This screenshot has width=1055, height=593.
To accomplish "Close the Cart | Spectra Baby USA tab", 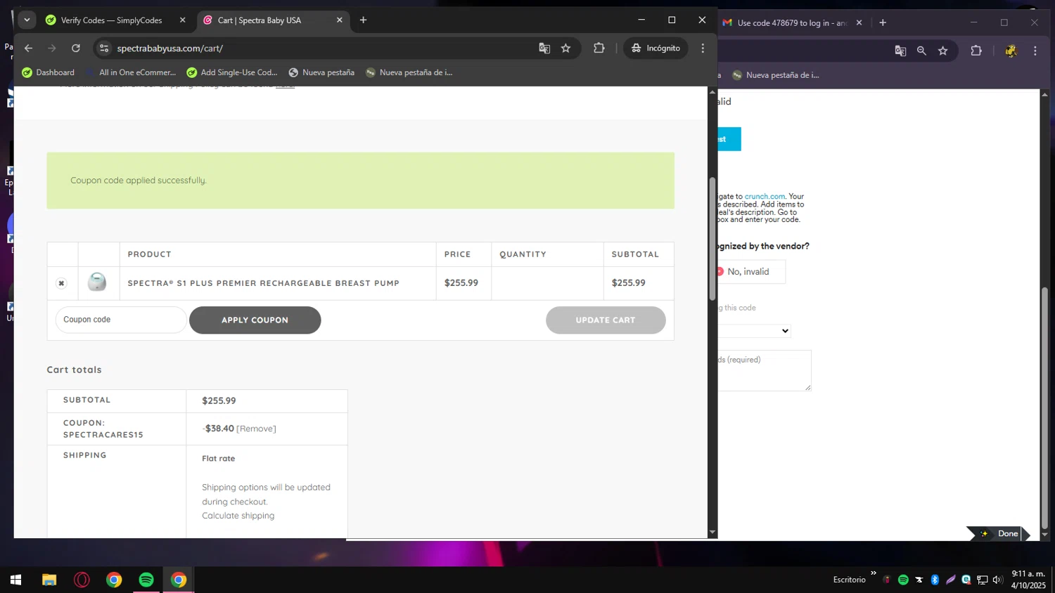I will (340, 20).
